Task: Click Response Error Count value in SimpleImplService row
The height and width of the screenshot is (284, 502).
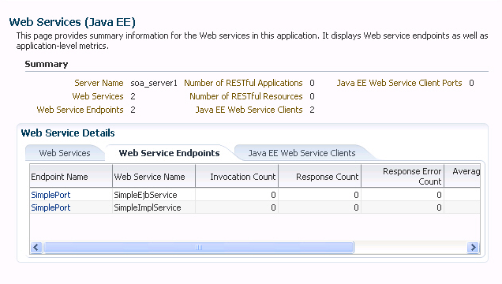Action: click(439, 207)
